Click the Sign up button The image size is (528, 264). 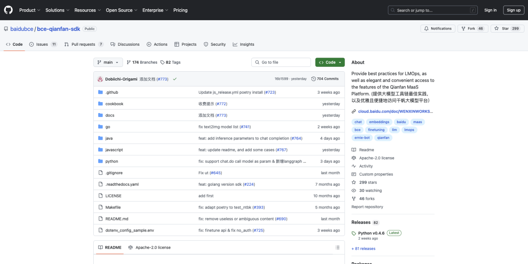pyautogui.click(x=513, y=10)
